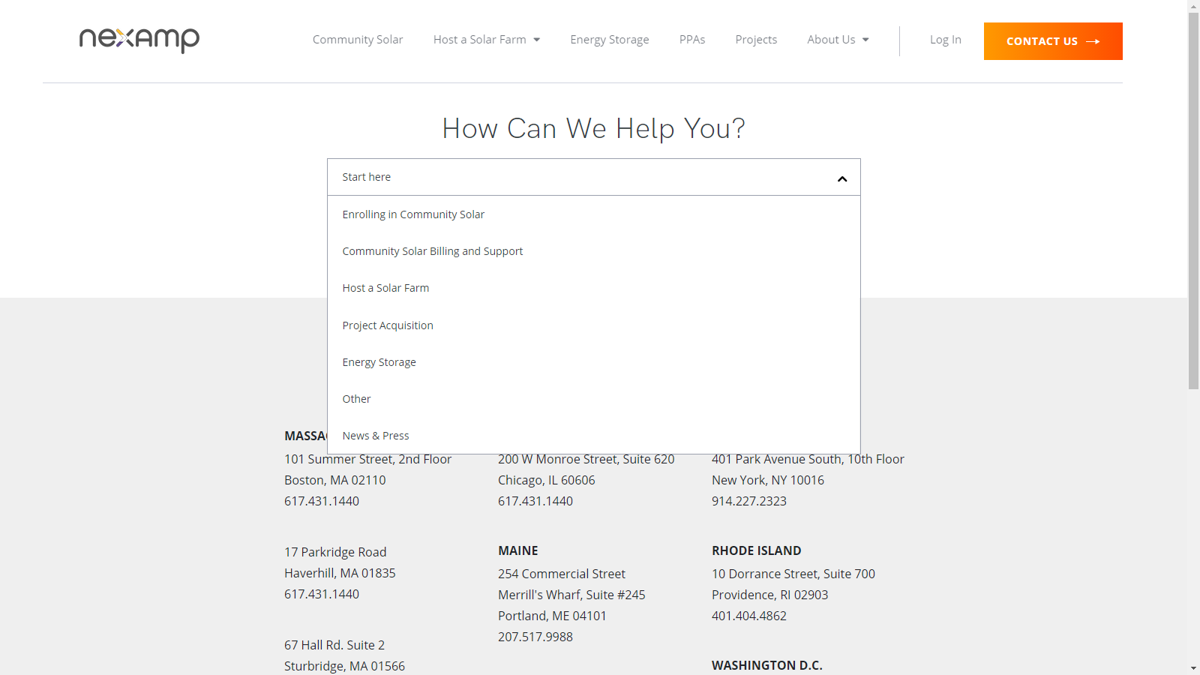Visit the Projects page
The image size is (1200, 675).
tap(756, 40)
